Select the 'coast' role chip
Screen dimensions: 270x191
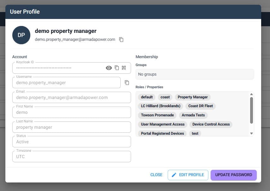165,97
